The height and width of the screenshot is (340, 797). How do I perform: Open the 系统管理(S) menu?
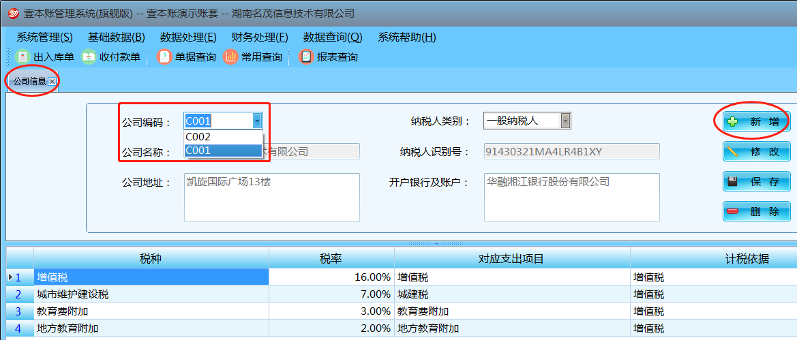(45, 37)
